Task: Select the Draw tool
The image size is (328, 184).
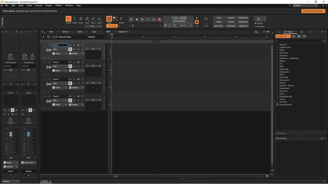Action: click(93, 19)
